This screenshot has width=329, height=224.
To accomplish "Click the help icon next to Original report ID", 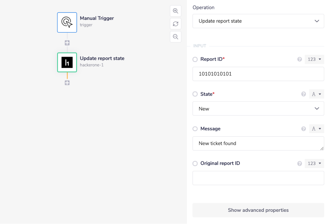I will click(299, 163).
